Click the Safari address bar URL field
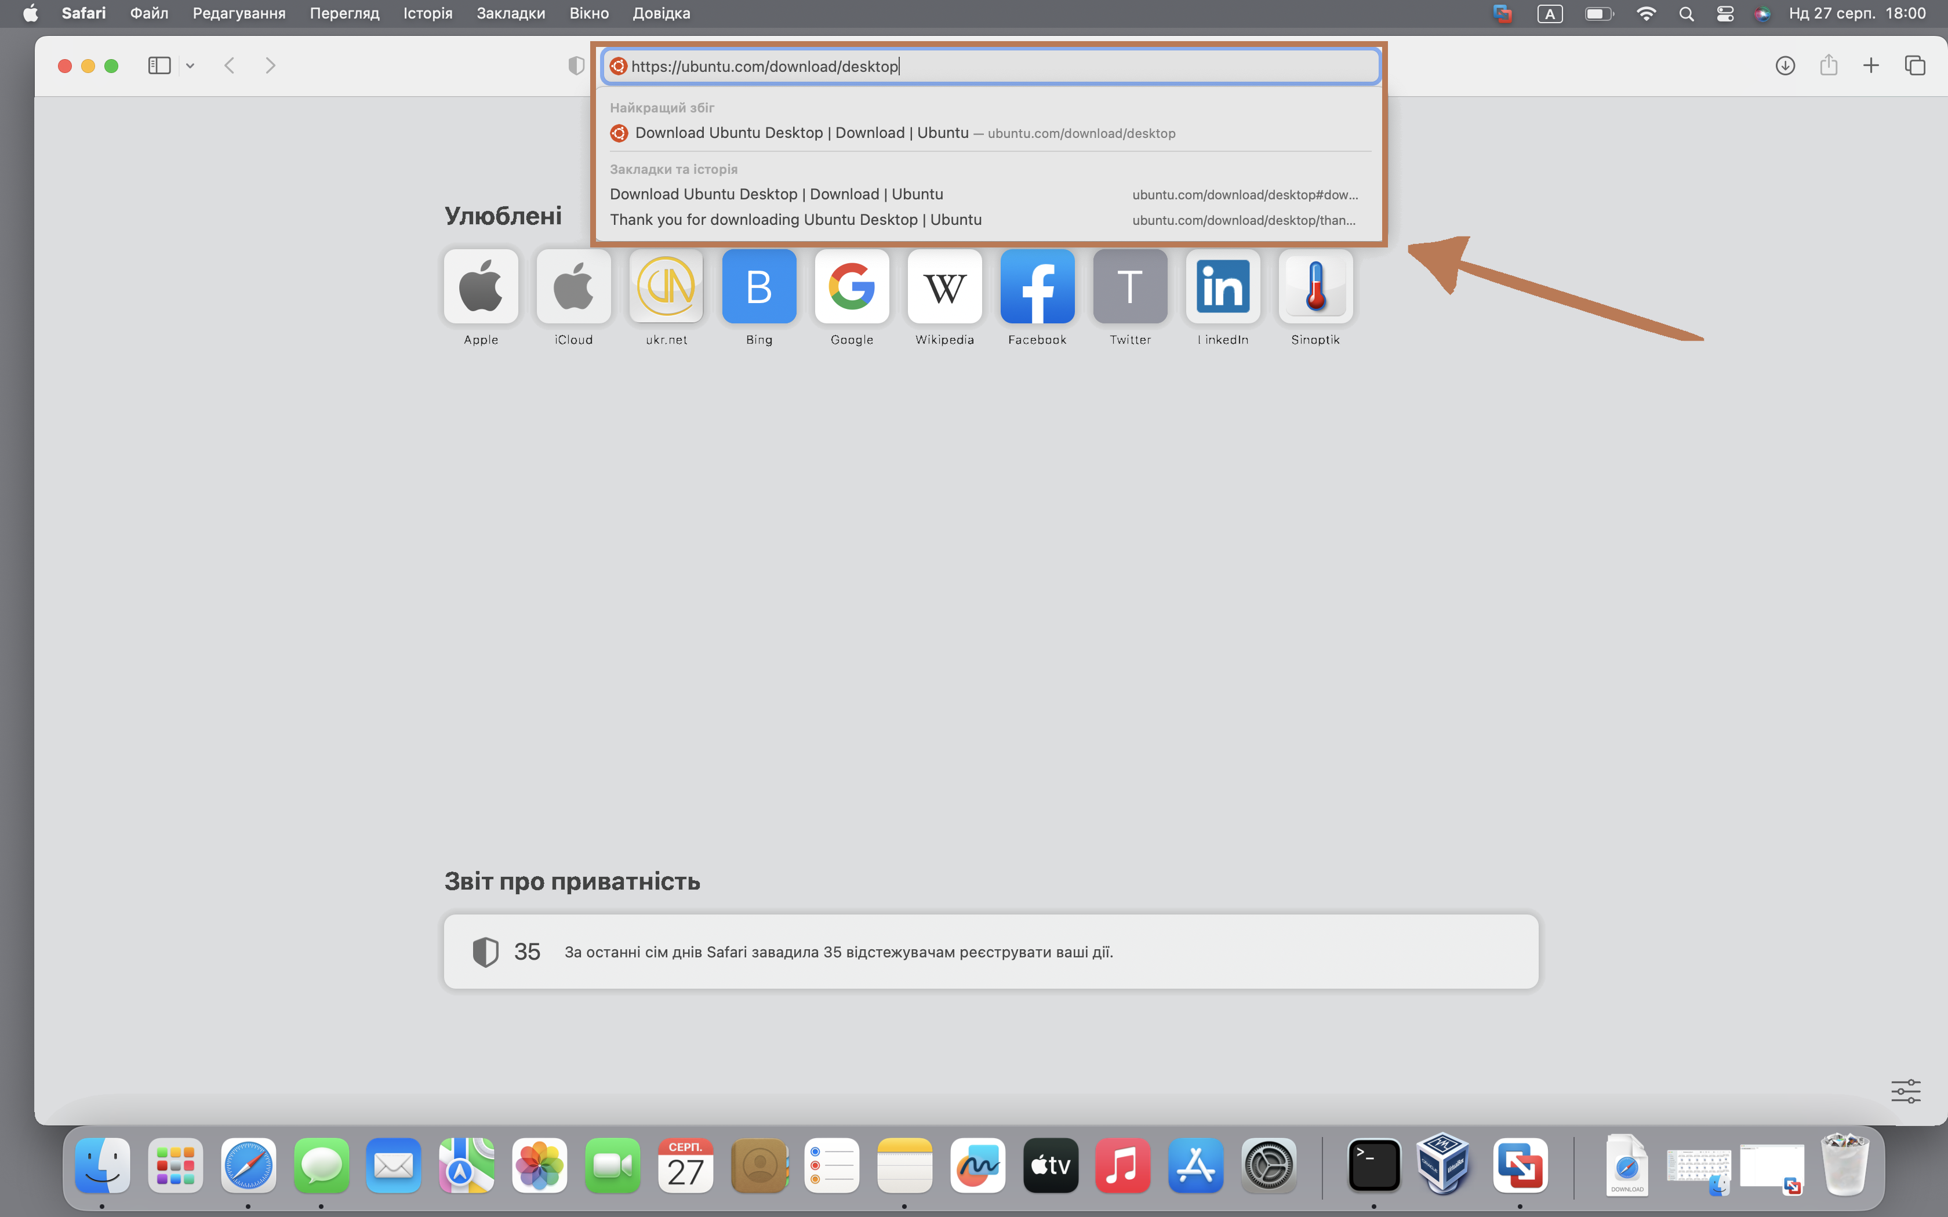The width and height of the screenshot is (1948, 1217). click(991, 66)
